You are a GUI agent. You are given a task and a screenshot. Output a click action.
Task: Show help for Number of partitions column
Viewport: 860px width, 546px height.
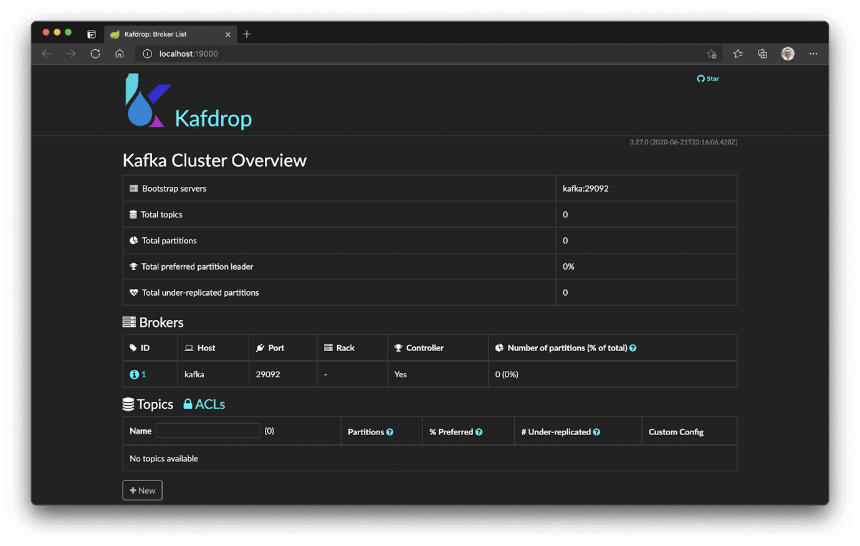point(633,348)
